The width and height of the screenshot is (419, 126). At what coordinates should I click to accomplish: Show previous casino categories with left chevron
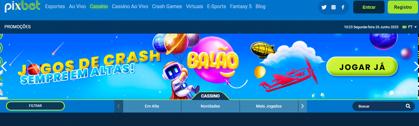tap(118, 106)
